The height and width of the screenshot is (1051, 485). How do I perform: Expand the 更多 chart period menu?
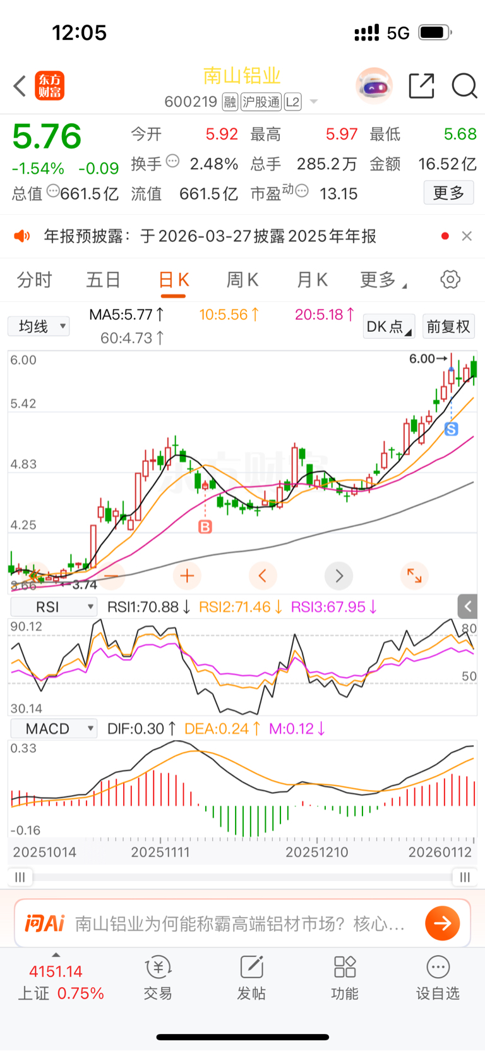383,279
